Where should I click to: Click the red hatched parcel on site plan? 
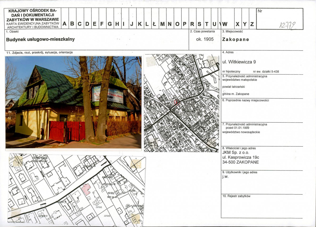pos(86,189)
